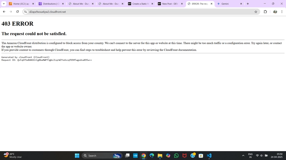
Task: Switch to the Gemini tab
Action: tap(230, 4)
